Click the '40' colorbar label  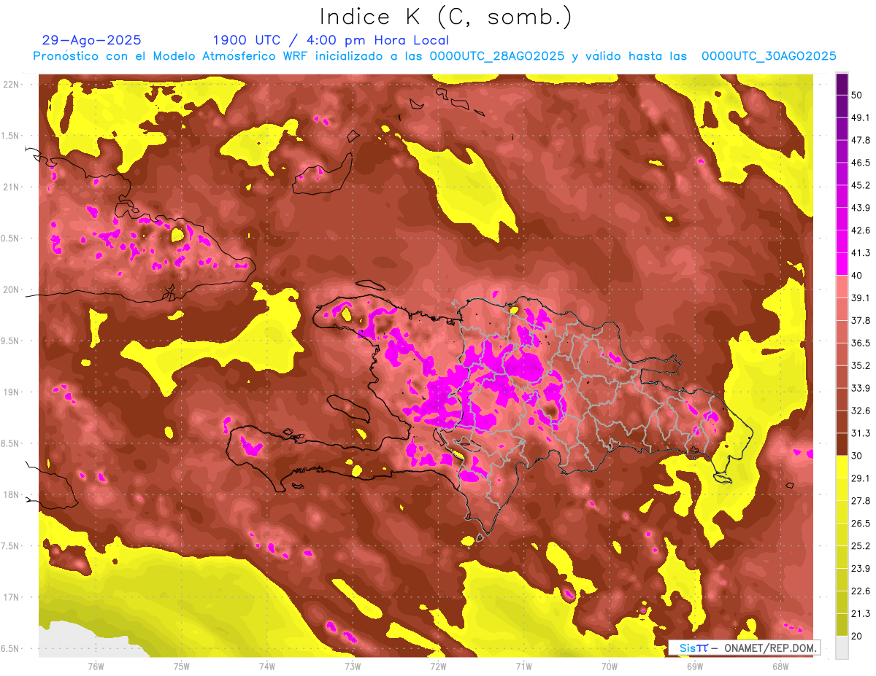tap(857, 275)
